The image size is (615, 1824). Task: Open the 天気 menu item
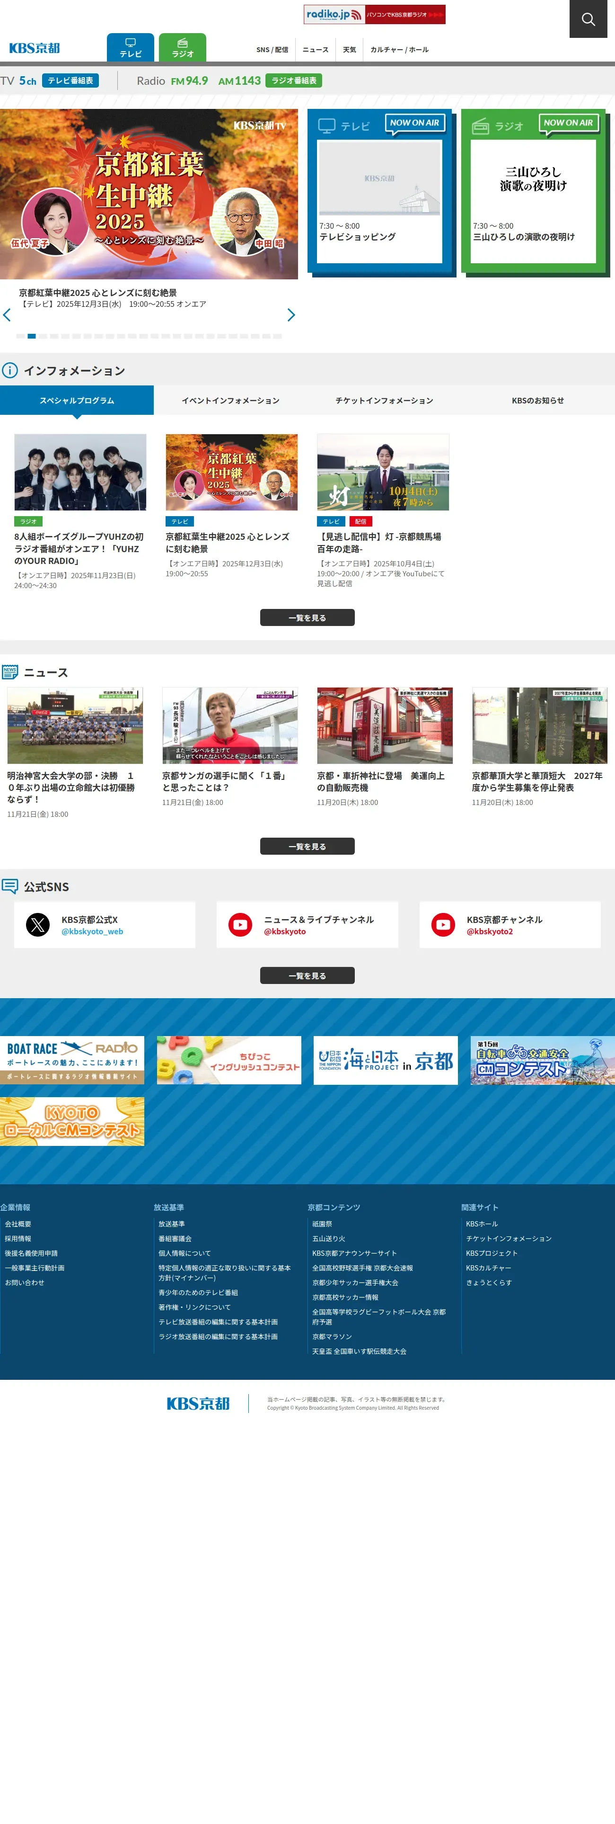click(x=350, y=50)
